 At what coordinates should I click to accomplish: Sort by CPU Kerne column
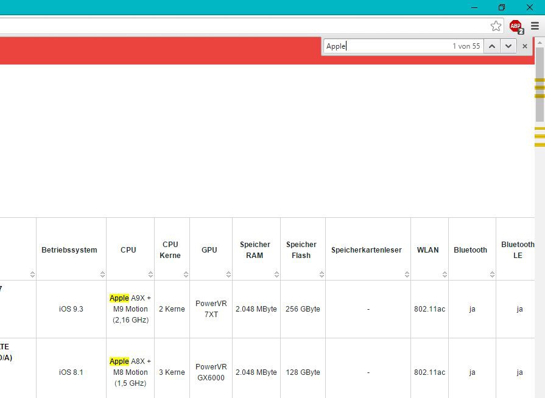171,250
